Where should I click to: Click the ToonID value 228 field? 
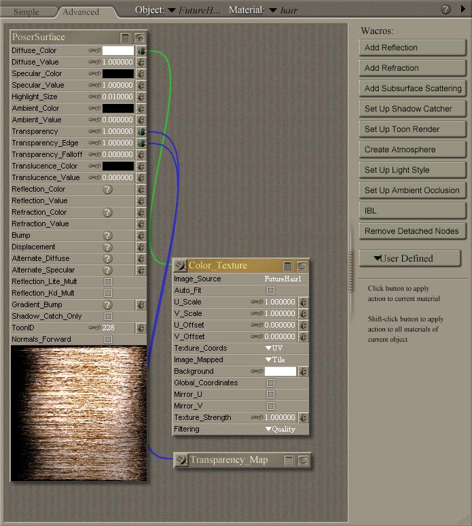coord(109,328)
